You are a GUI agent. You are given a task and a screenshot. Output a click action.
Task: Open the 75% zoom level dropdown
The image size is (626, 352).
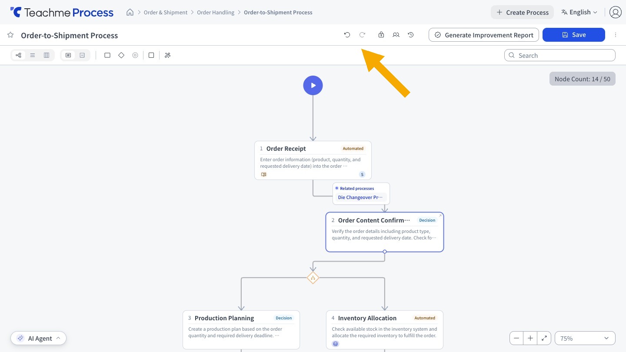click(x=585, y=338)
